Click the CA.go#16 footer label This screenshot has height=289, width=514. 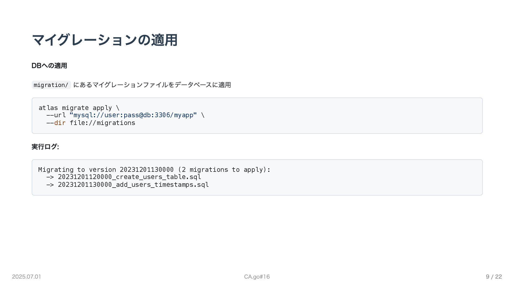click(257, 277)
